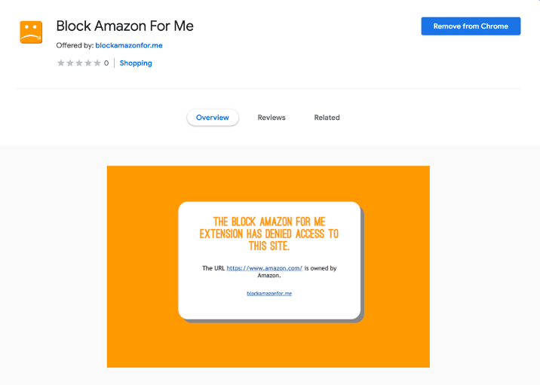This screenshot has width=540, height=385.
Task: Click the rating count number 0
Action: coord(106,63)
